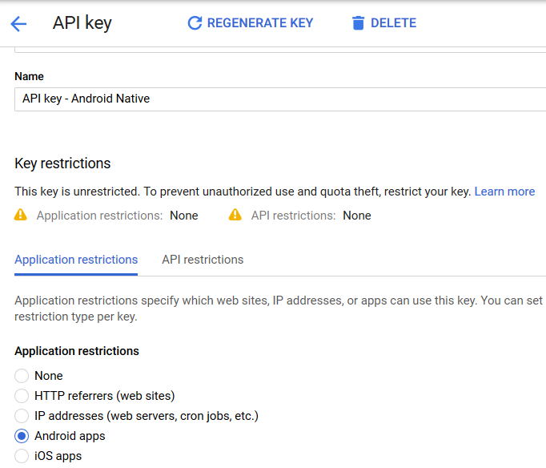Click REGENERATE KEY button text

[259, 23]
